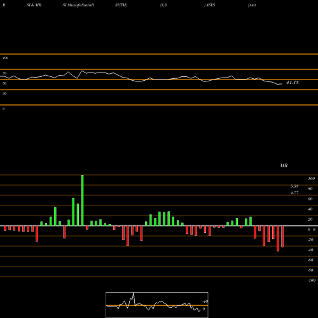Click the 80 label on MR axis

tap(310, 189)
